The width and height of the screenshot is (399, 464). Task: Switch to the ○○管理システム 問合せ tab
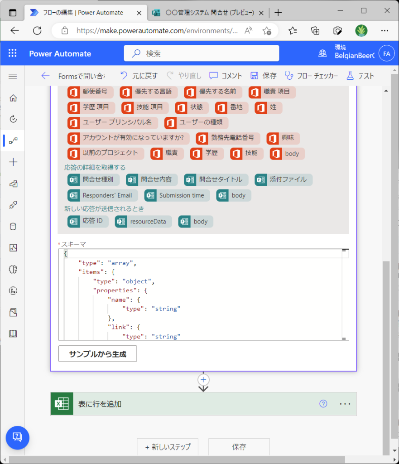207,12
